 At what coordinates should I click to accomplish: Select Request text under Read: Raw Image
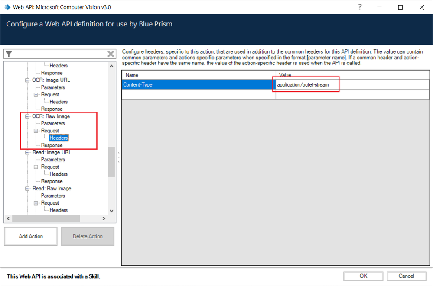[50, 203]
